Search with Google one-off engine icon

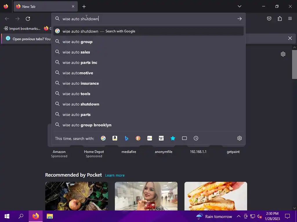pos(103,138)
